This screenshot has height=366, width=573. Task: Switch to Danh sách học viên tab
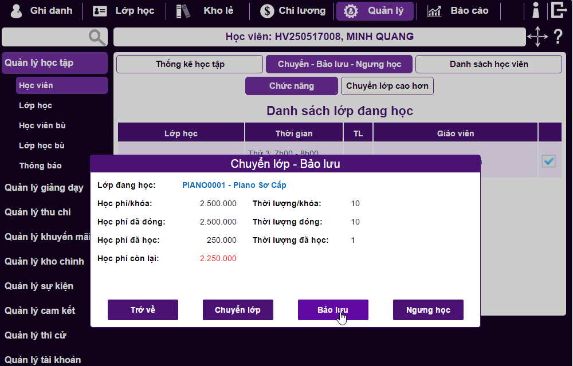coord(488,64)
